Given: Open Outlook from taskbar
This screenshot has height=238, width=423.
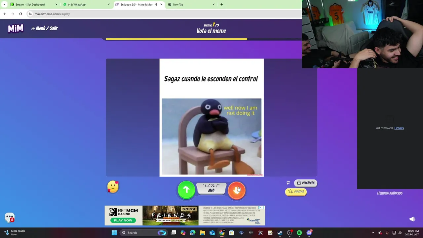Looking at the screenshot, I should tap(212, 233).
